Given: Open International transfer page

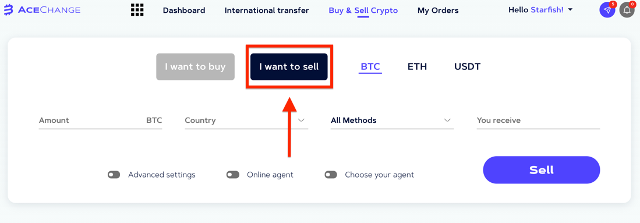Looking at the screenshot, I should click(267, 10).
